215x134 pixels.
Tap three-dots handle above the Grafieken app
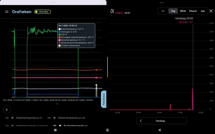click(53, 2)
